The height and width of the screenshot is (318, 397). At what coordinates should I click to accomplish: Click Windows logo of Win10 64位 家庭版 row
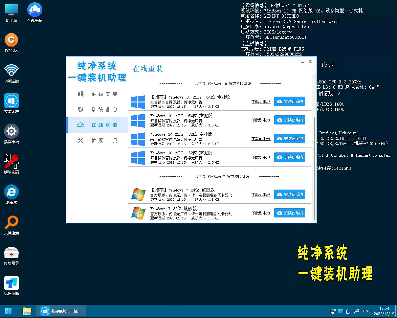138,120
